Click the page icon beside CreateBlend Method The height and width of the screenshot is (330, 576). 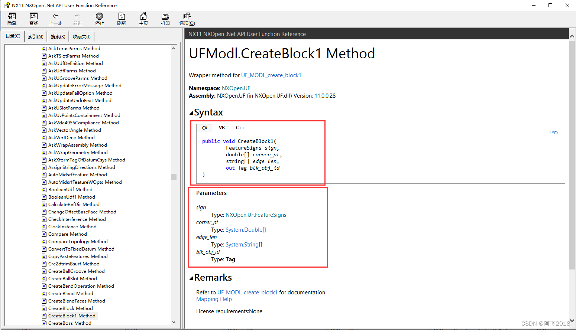coord(44,294)
